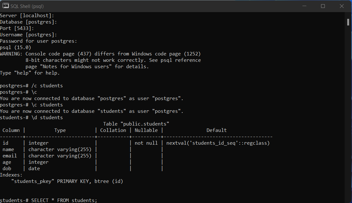This screenshot has width=352, height=203.
Task: Click the SQL Shell icon in title bar
Action: coord(5,6)
